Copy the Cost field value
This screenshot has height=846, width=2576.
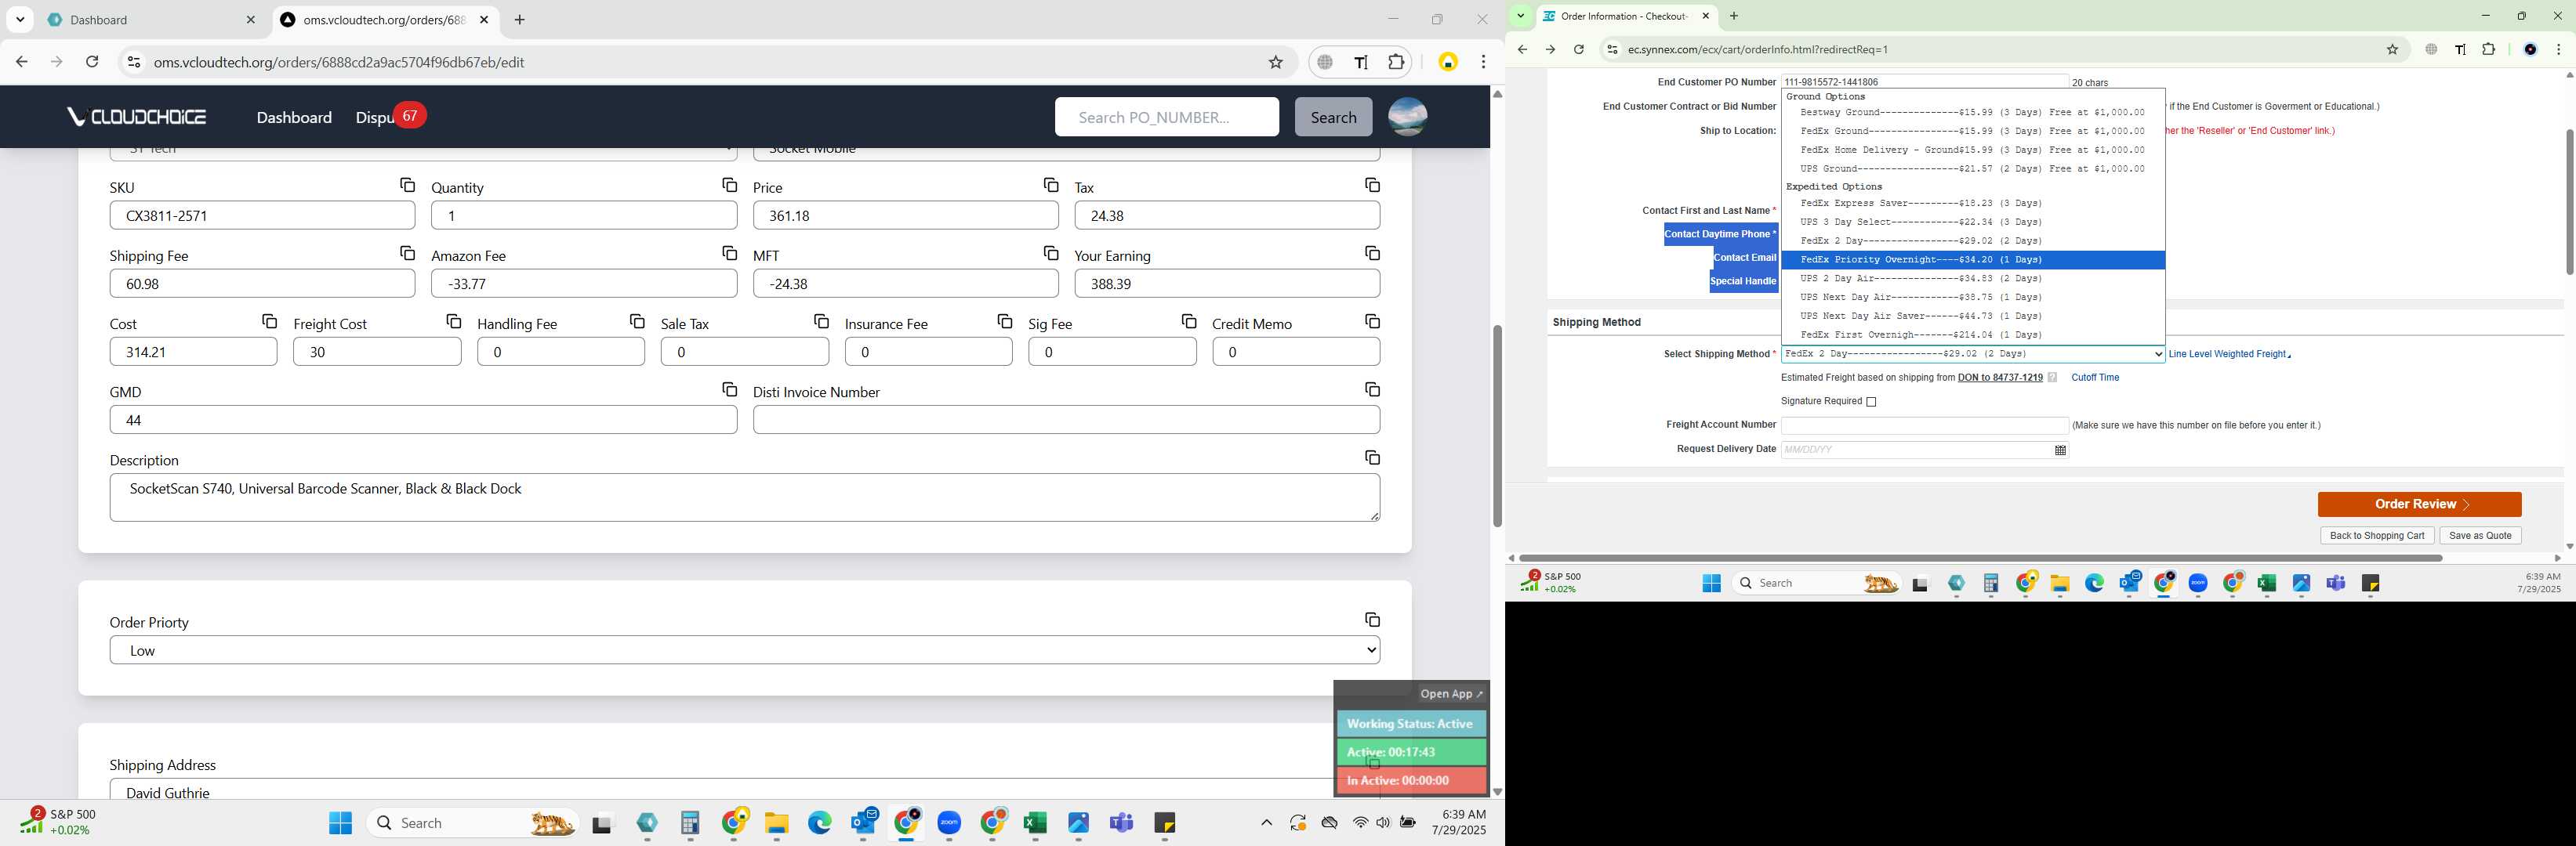(x=269, y=322)
